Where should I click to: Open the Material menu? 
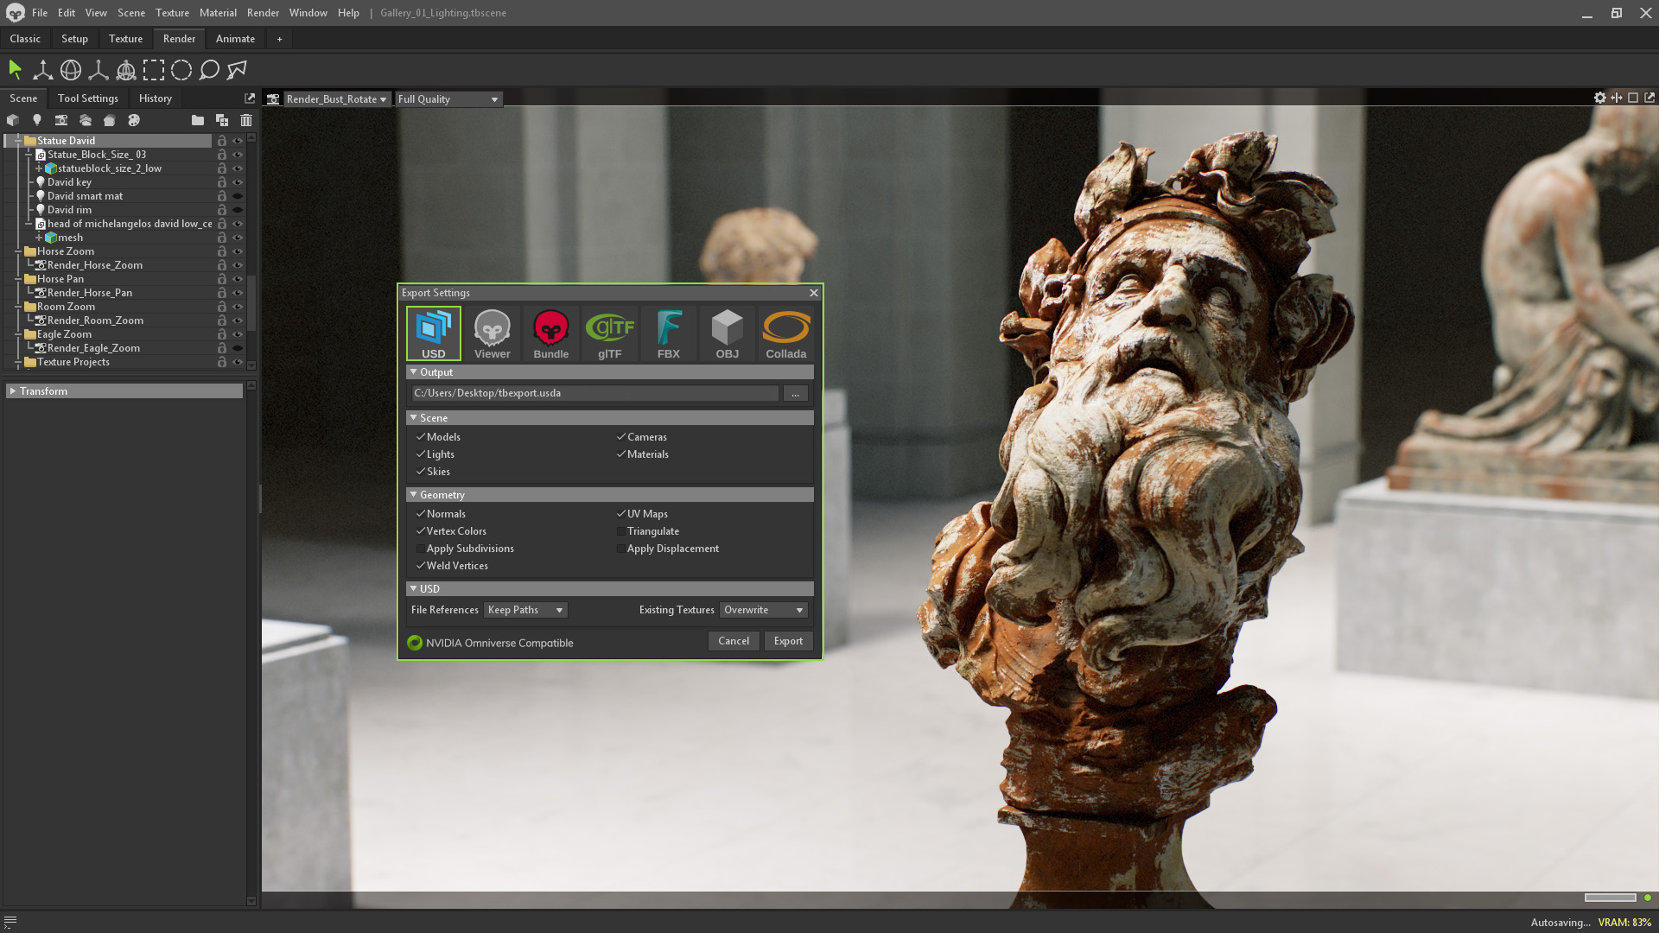click(x=218, y=13)
